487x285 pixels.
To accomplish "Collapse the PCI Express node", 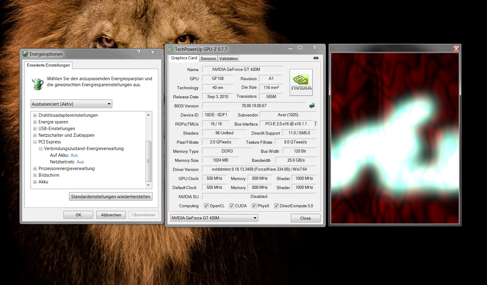I will 35,142.
